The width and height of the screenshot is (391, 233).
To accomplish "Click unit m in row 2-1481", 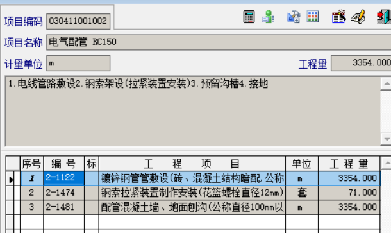I will [302, 207].
